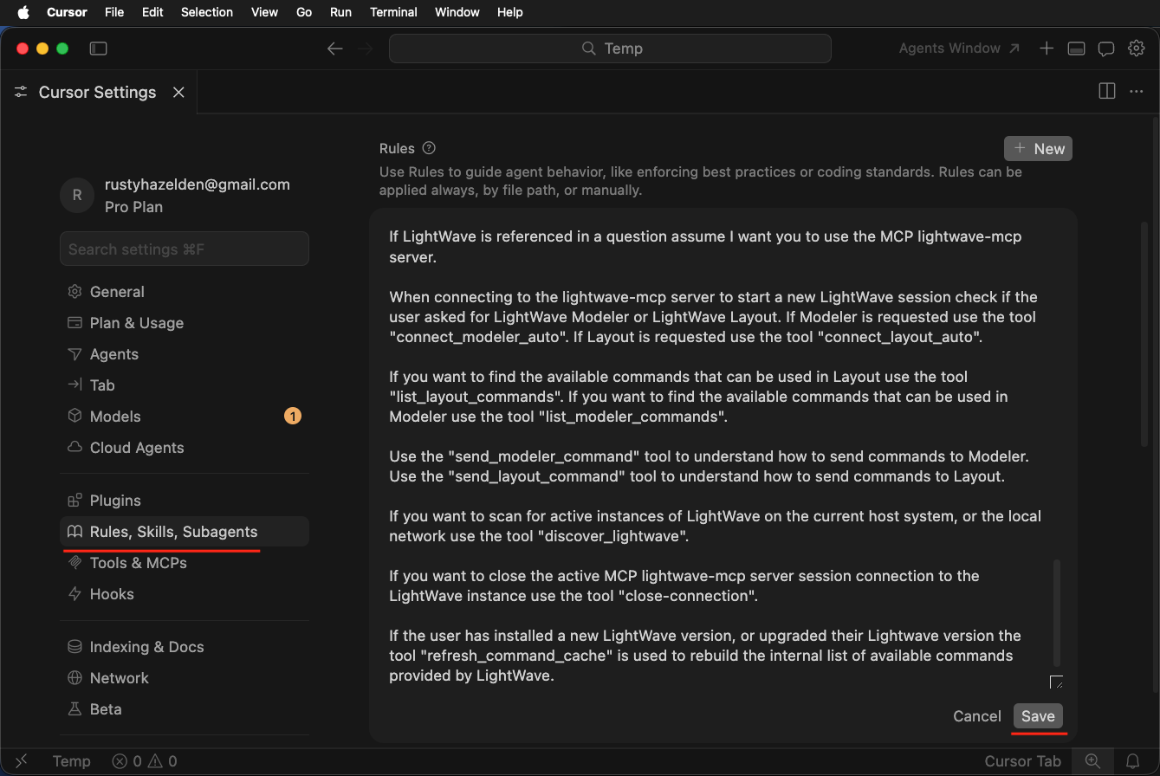Click the user avatar R
The image size is (1160, 776).
[x=77, y=195]
